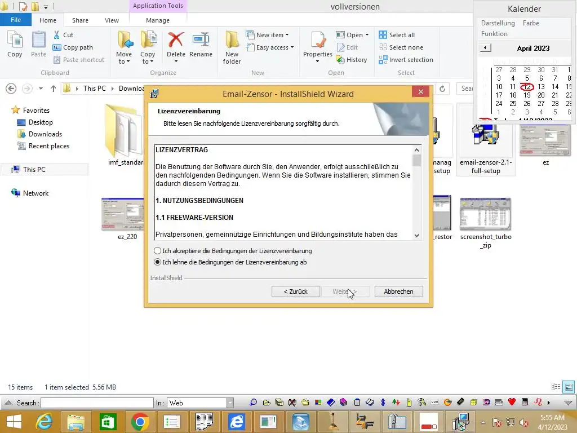Create a New folder from ribbon

coord(232,47)
